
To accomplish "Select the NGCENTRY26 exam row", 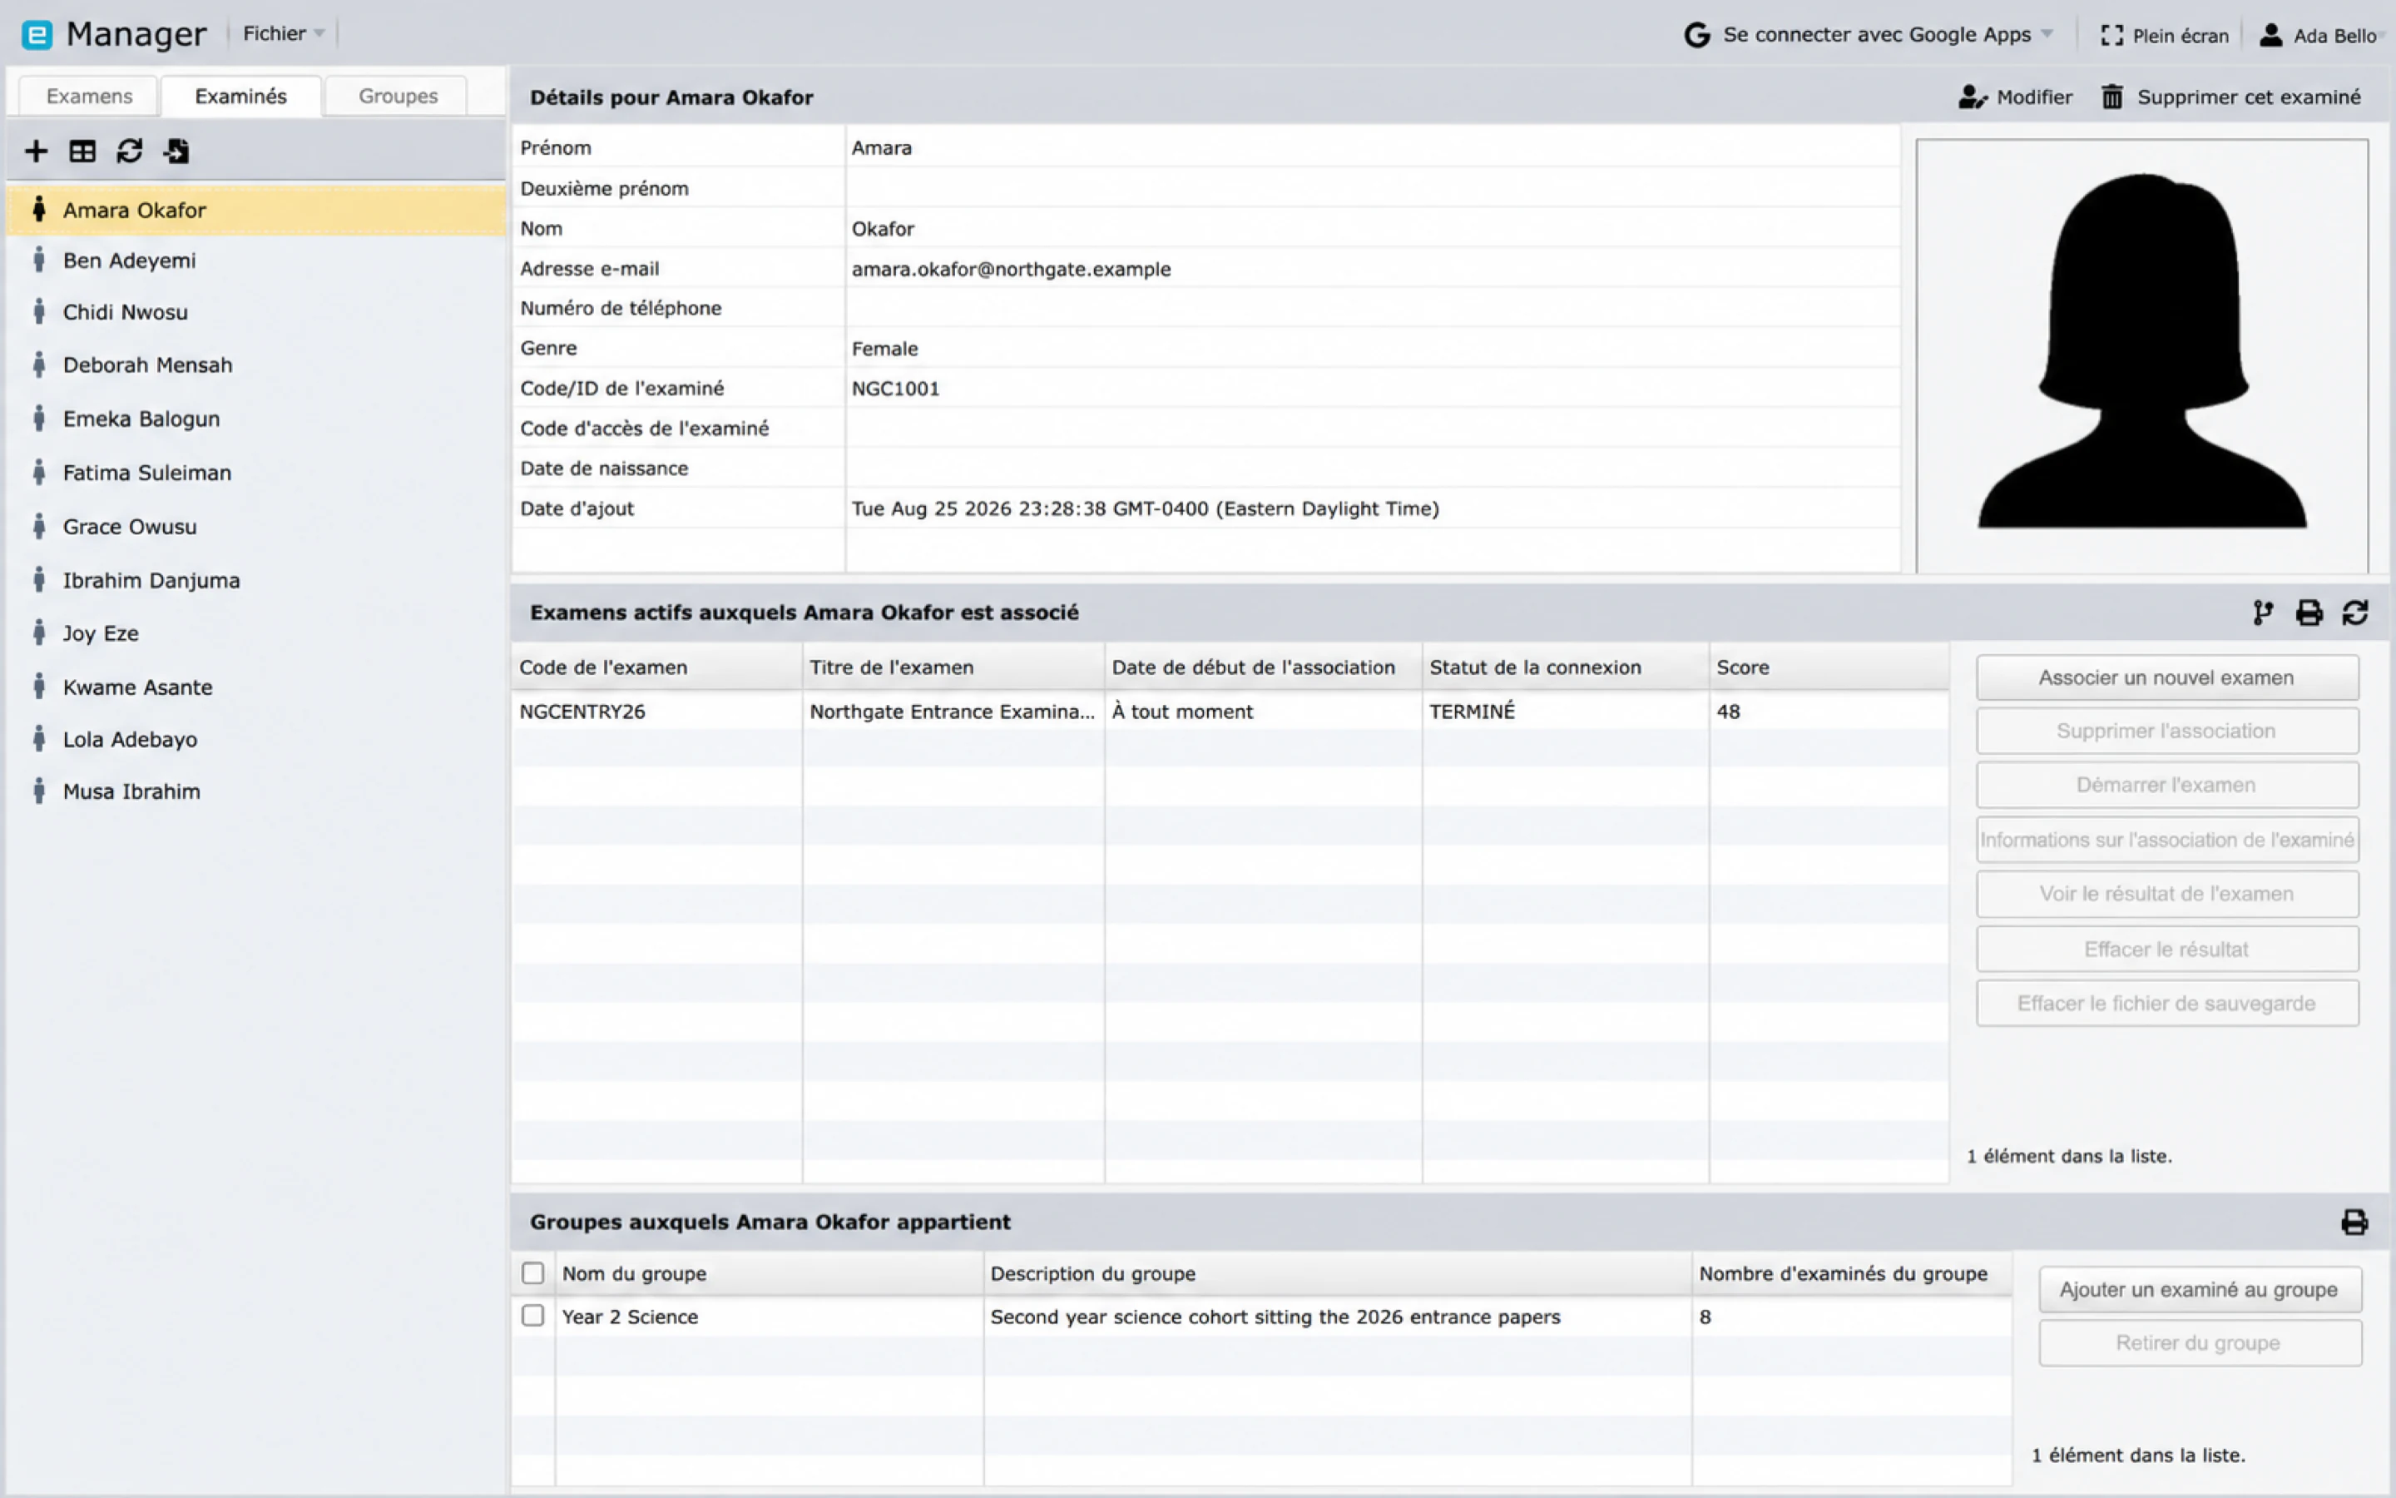I will point(1230,712).
